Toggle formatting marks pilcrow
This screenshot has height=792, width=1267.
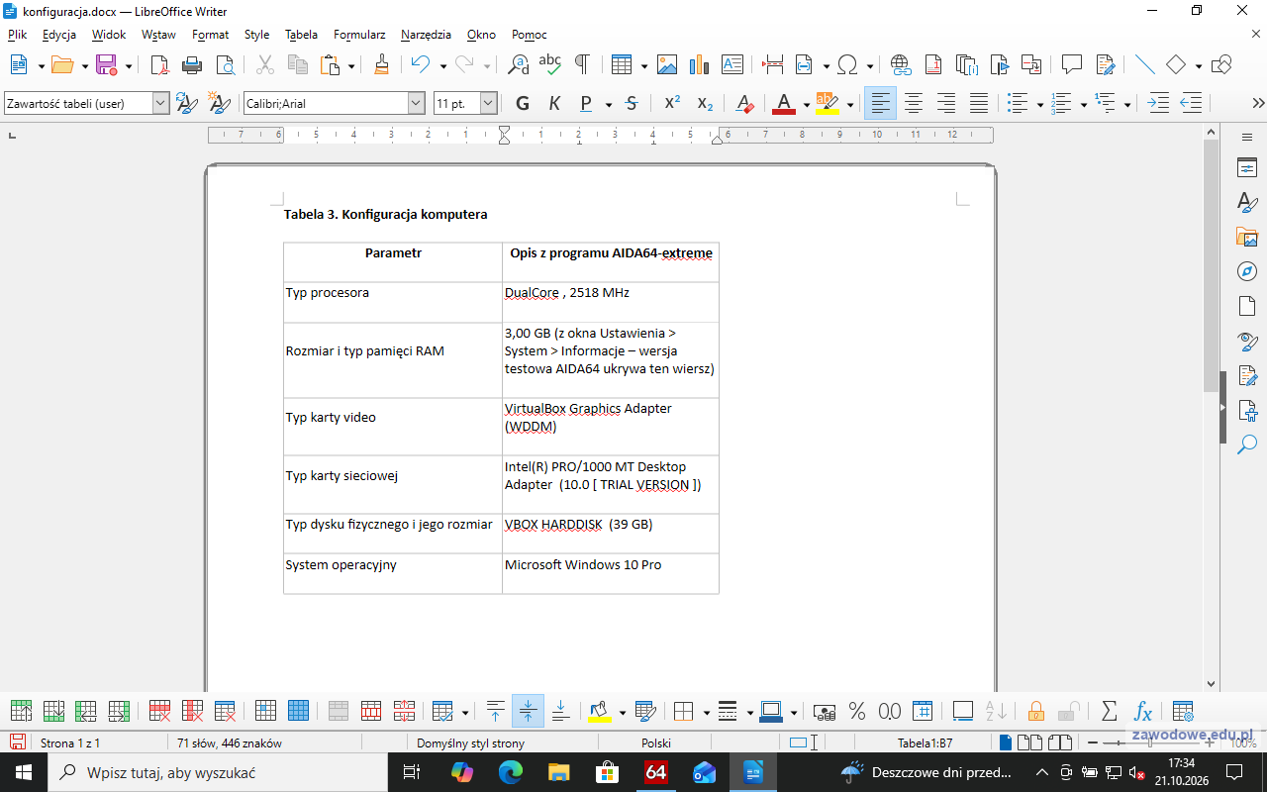tap(582, 65)
